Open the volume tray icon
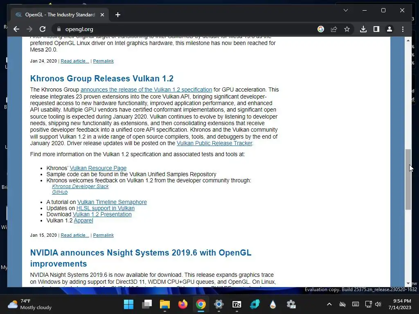Viewport: 419px width, 314px height. click(x=378, y=304)
